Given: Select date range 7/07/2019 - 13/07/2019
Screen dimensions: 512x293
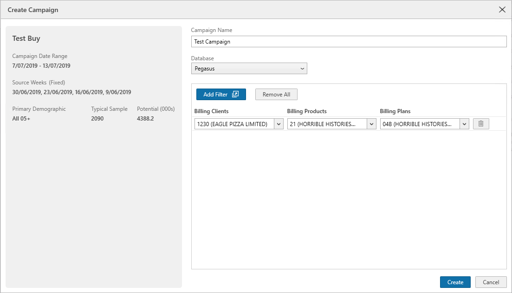Looking at the screenshot, I should tap(41, 65).
